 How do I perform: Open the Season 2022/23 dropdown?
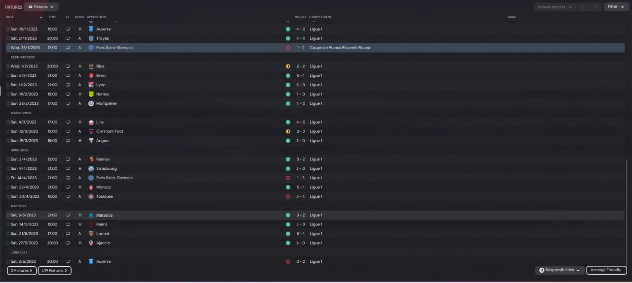555,7
